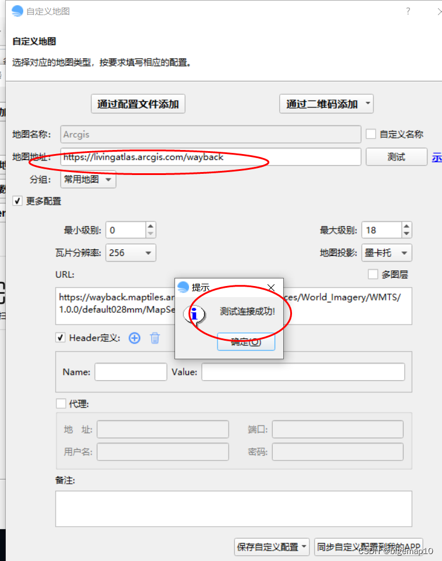Click the add Header plus icon
Screen dimensions: 442x561
click(134, 338)
